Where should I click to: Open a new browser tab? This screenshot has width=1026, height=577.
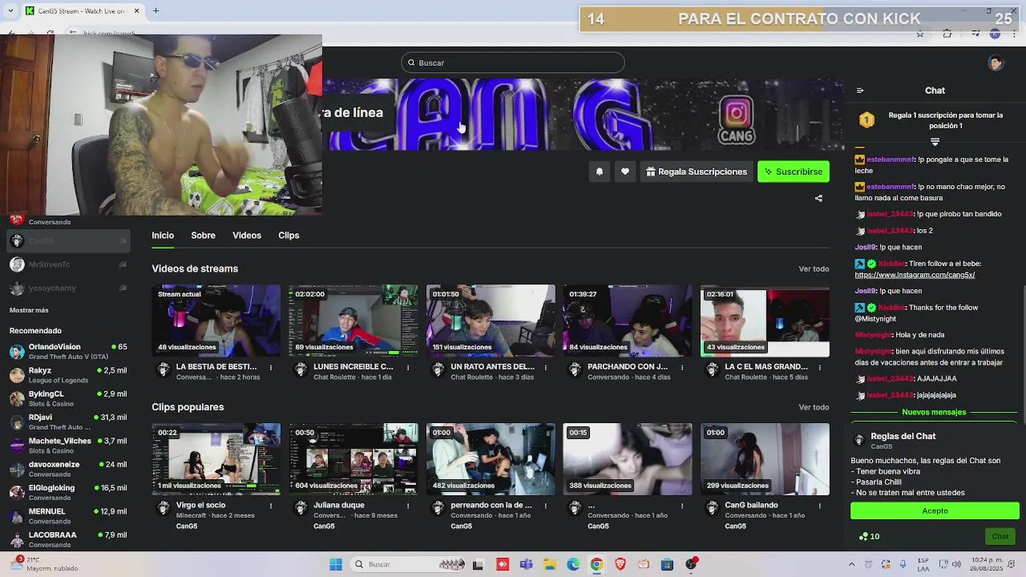pyautogui.click(x=156, y=10)
